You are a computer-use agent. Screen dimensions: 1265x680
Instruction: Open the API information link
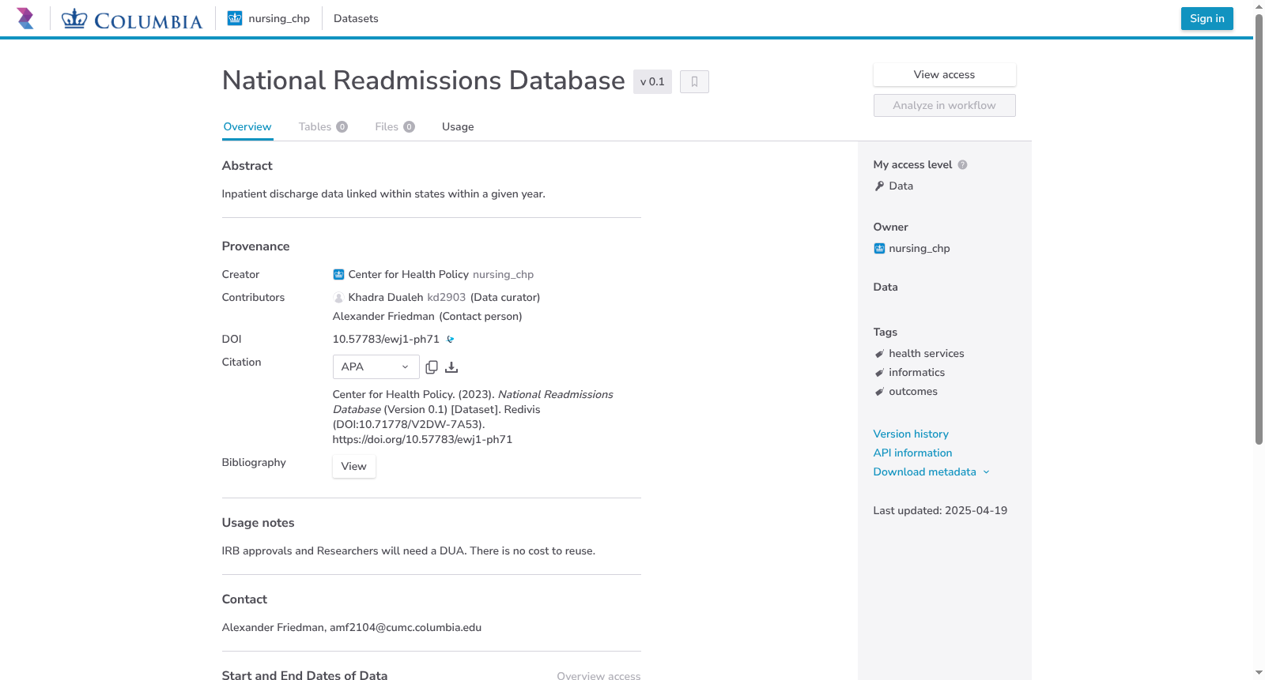click(x=912, y=453)
